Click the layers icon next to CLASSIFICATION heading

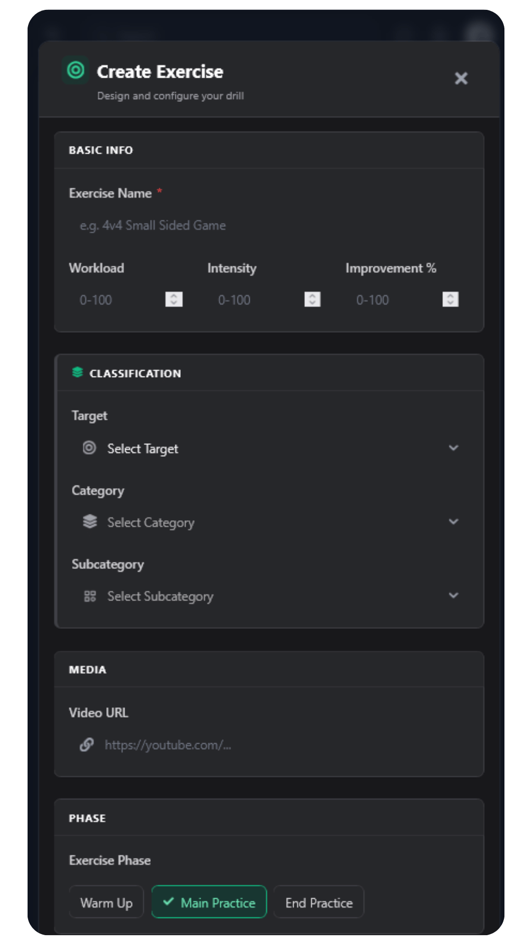tap(77, 373)
